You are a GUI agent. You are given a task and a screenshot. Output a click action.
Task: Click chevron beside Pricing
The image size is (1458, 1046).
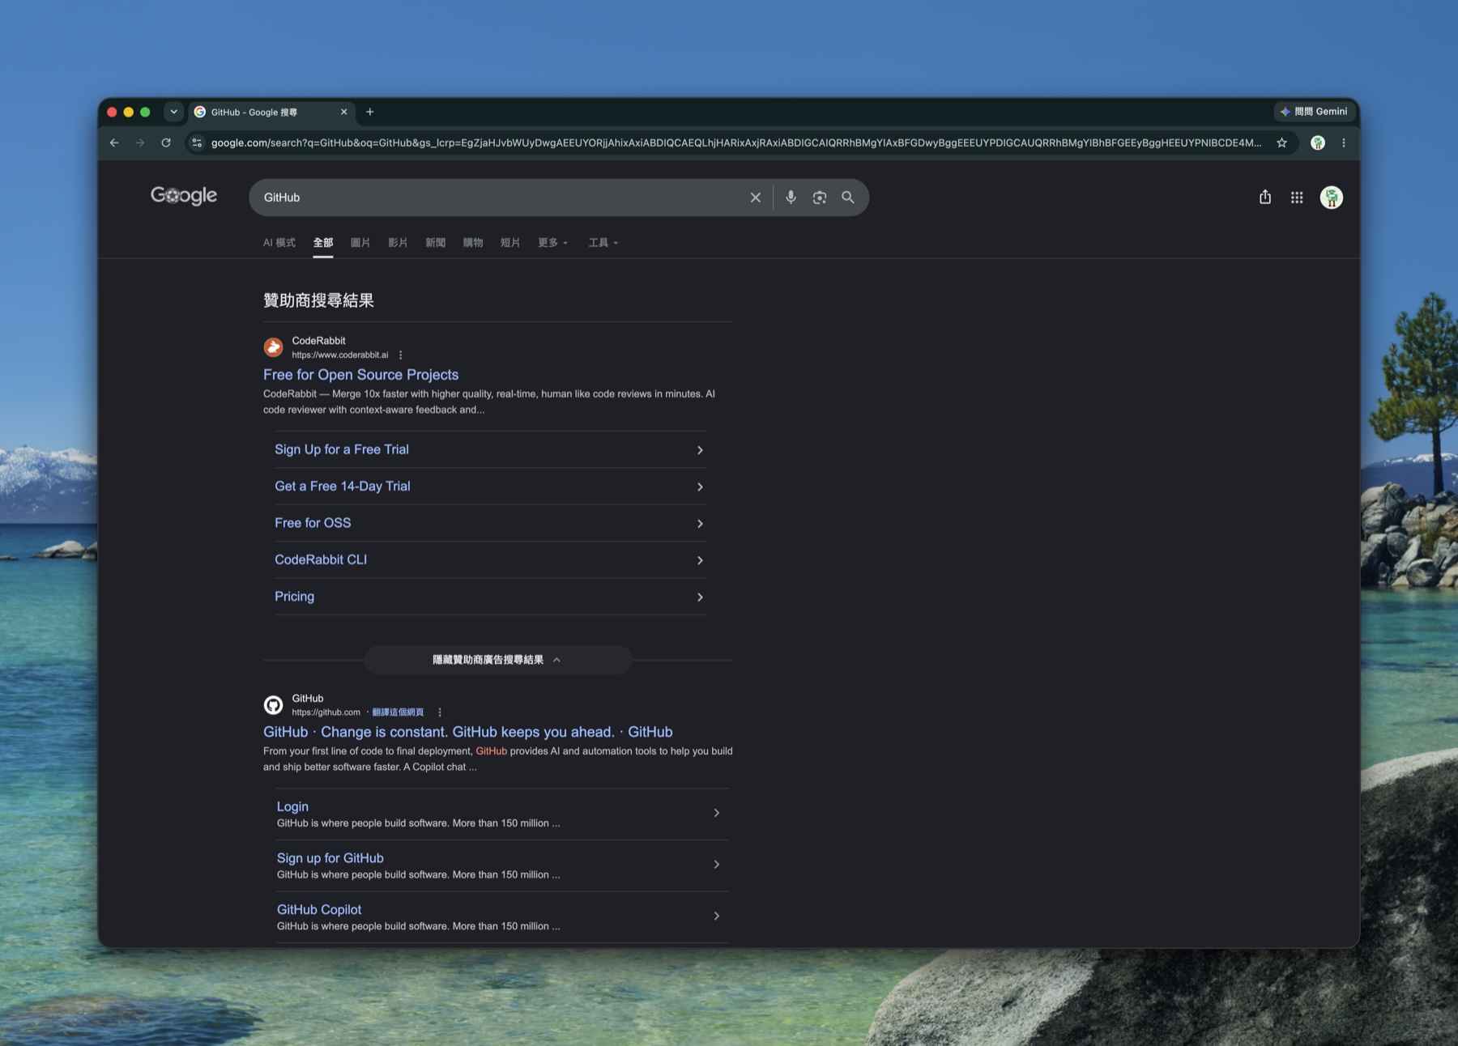(700, 597)
